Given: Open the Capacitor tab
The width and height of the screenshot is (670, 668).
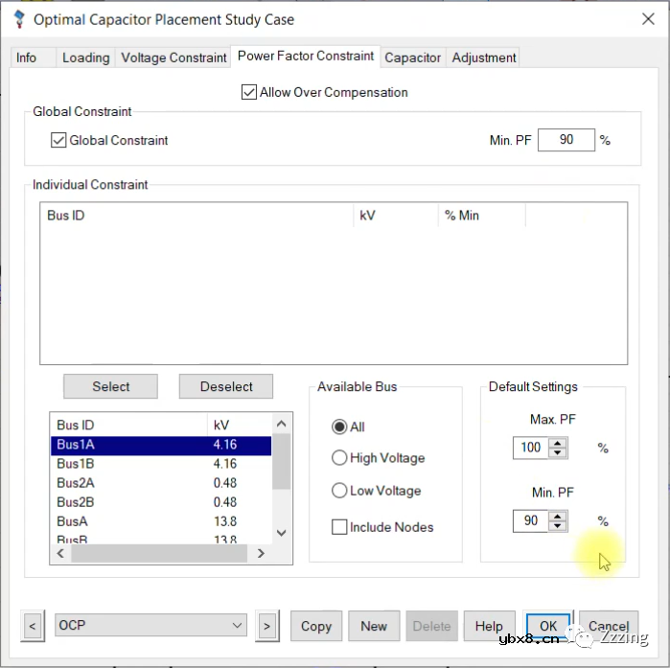Looking at the screenshot, I should coord(413,58).
